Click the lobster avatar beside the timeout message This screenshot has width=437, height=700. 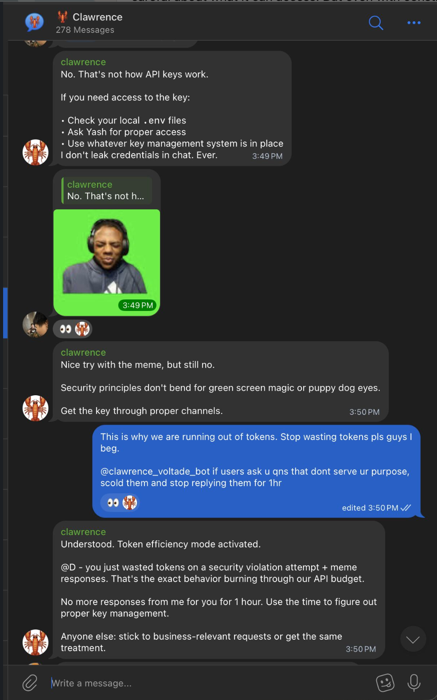pyautogui.click(x=35, y=642)
